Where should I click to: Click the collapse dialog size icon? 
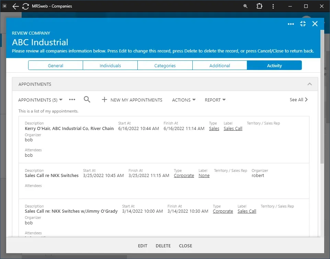pos(303,24)
